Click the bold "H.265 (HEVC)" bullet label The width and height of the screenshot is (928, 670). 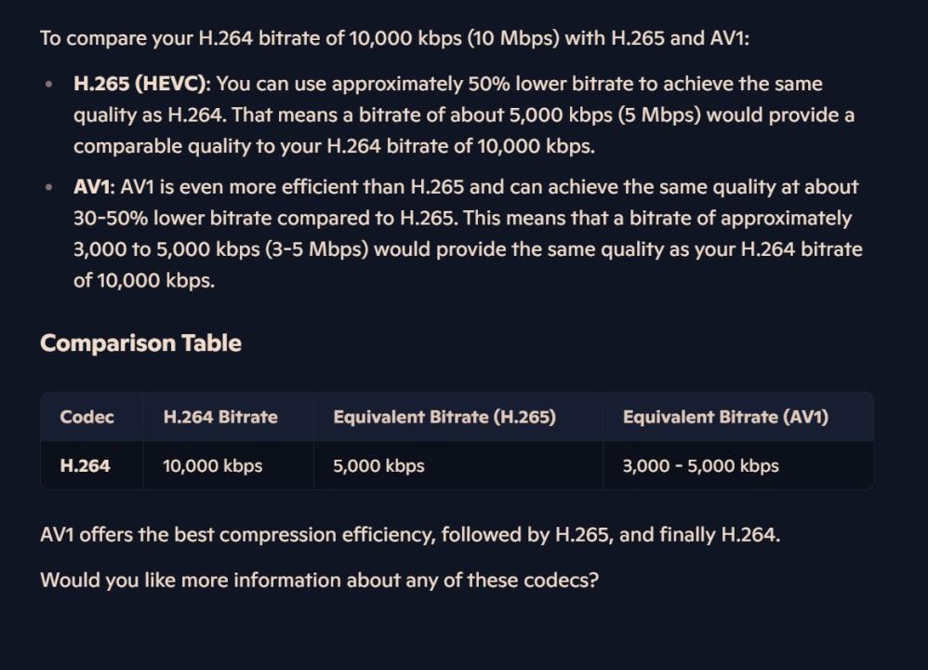point(141,84)
